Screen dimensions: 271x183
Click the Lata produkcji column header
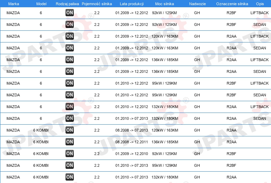click(132, 4)
